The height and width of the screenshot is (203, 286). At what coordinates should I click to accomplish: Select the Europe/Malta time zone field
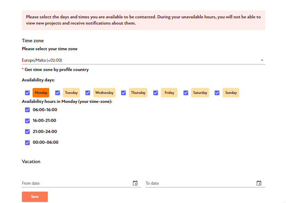[x=144, y=60]
